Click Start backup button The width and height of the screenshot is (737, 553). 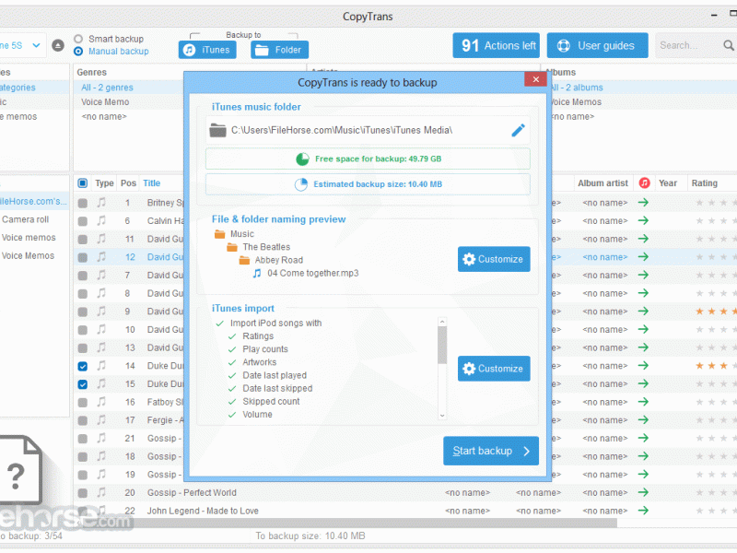coord(491,451)
